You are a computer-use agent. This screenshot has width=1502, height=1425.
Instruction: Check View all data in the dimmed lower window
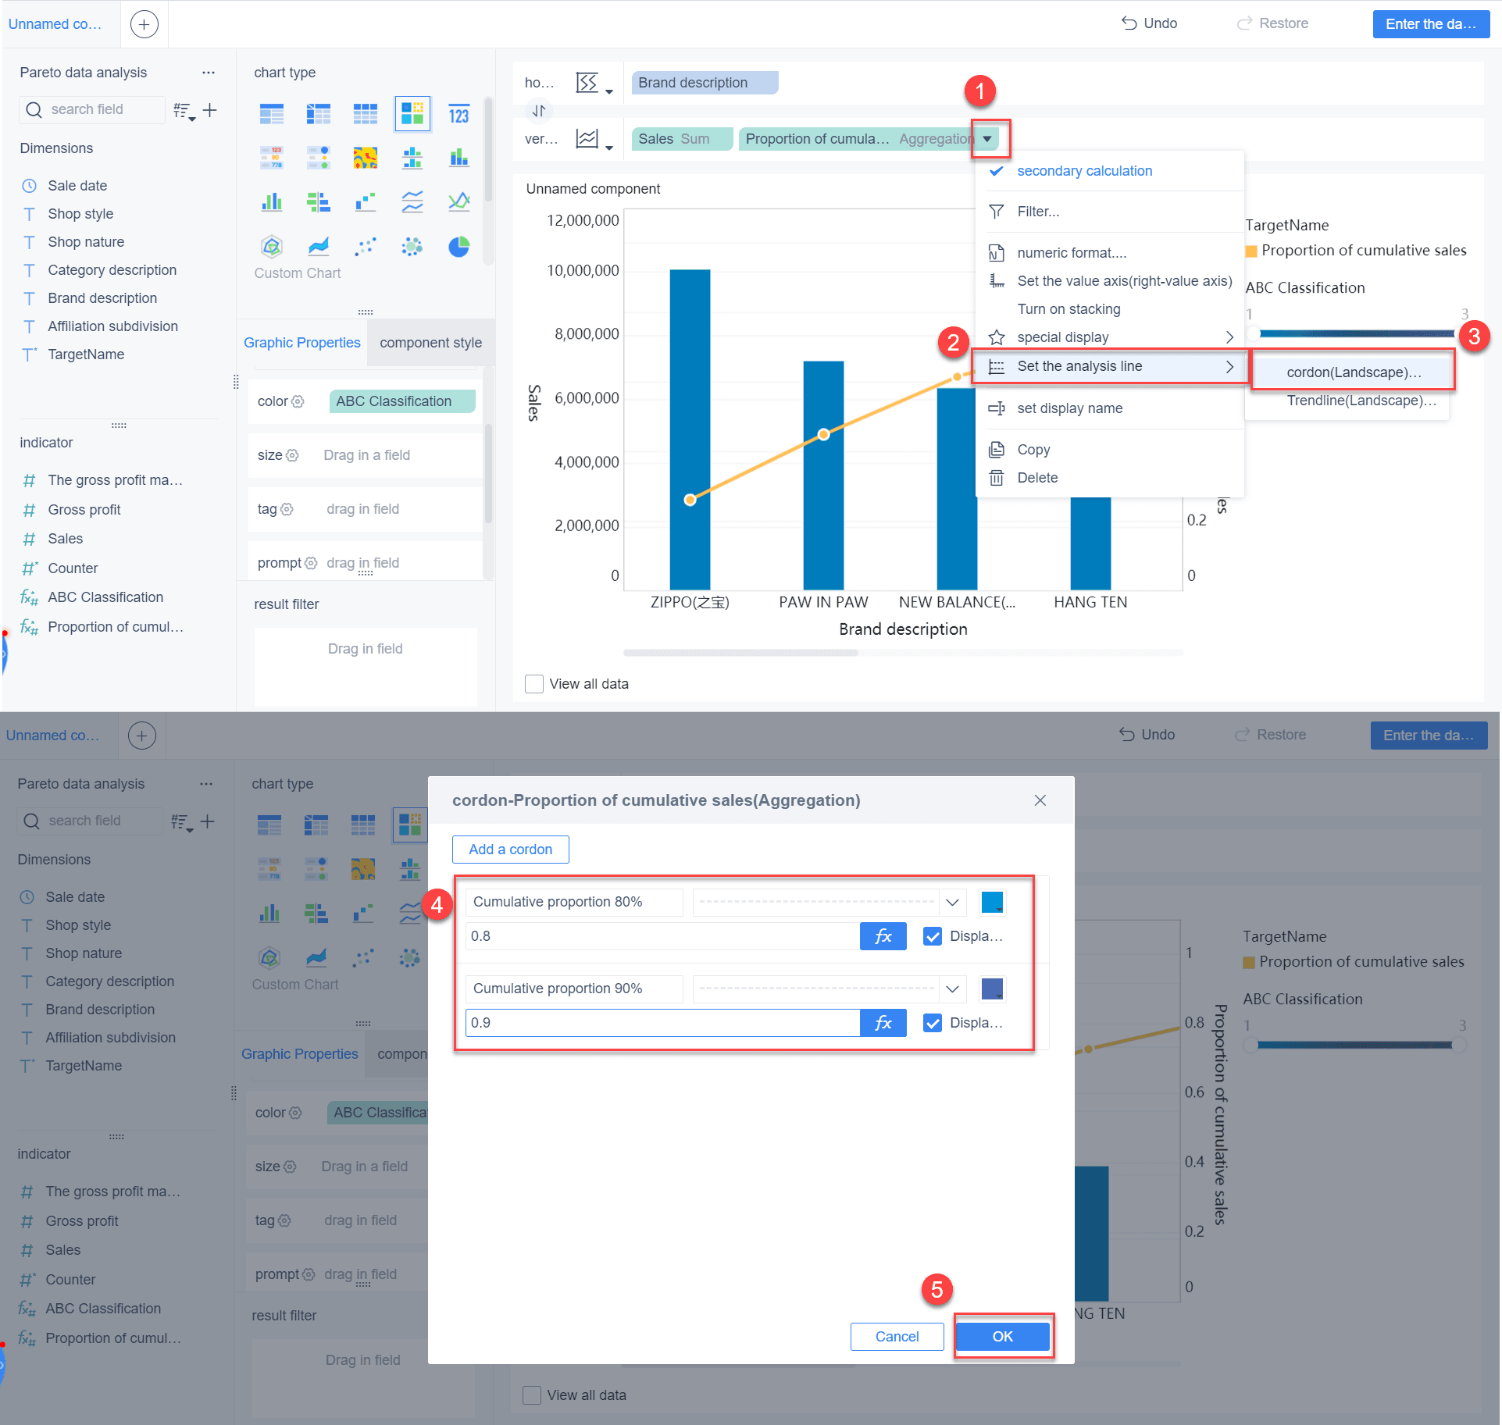[532, 1395]
